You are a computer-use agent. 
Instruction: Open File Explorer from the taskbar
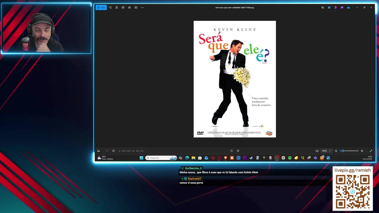193,158
